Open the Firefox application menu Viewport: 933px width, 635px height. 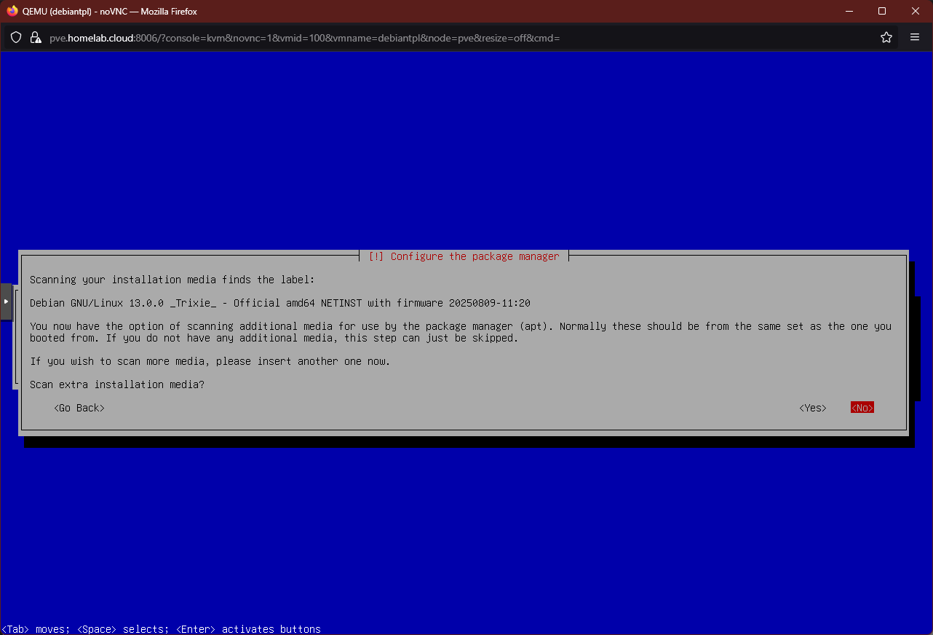[915, 36]
